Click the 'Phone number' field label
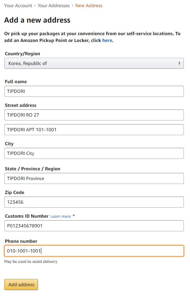This screenshot has height=298, width=190. click(21, 241)
